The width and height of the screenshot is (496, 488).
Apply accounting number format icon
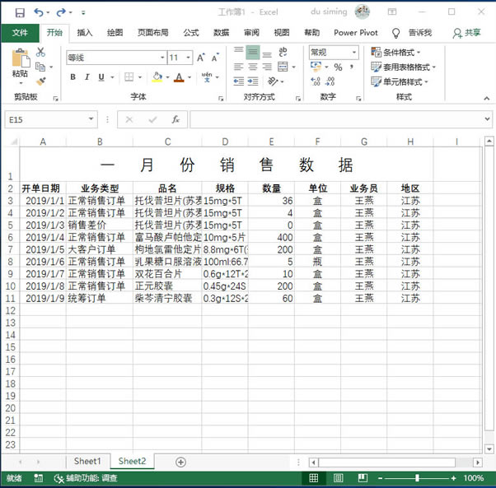316,67
